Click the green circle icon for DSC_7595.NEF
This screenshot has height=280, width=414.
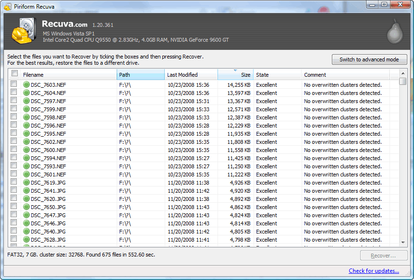click(26, 134)
